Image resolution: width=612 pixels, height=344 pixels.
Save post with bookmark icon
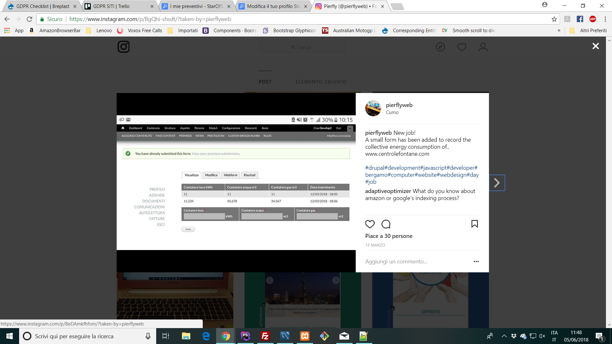tap(474, 224)
